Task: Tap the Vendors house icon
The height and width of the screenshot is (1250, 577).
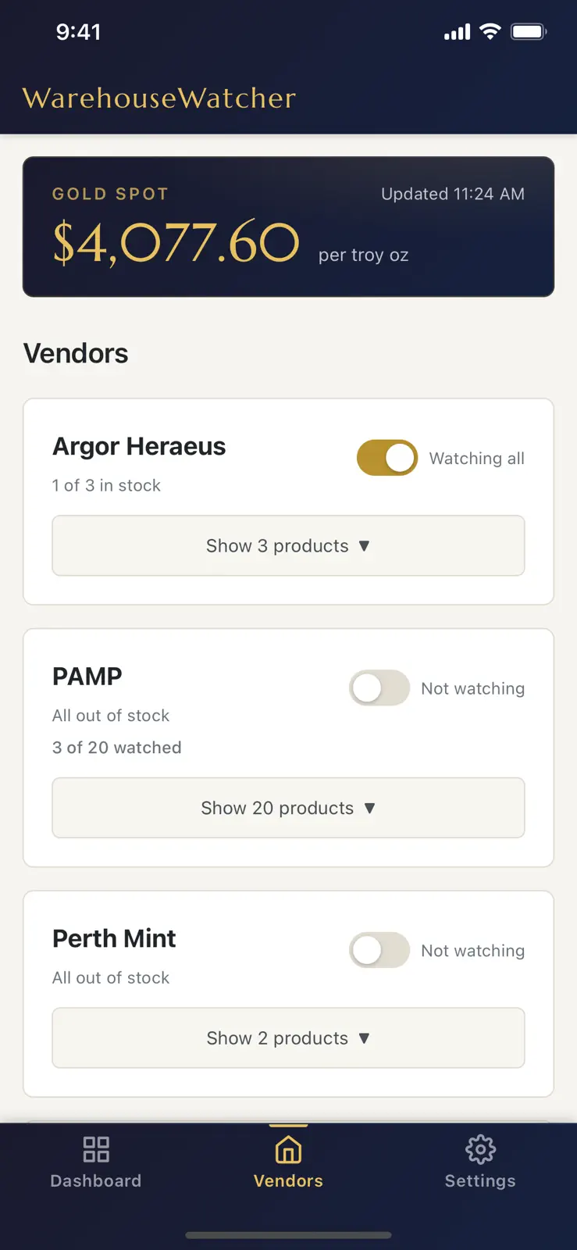Action: tap(288, 1149)
